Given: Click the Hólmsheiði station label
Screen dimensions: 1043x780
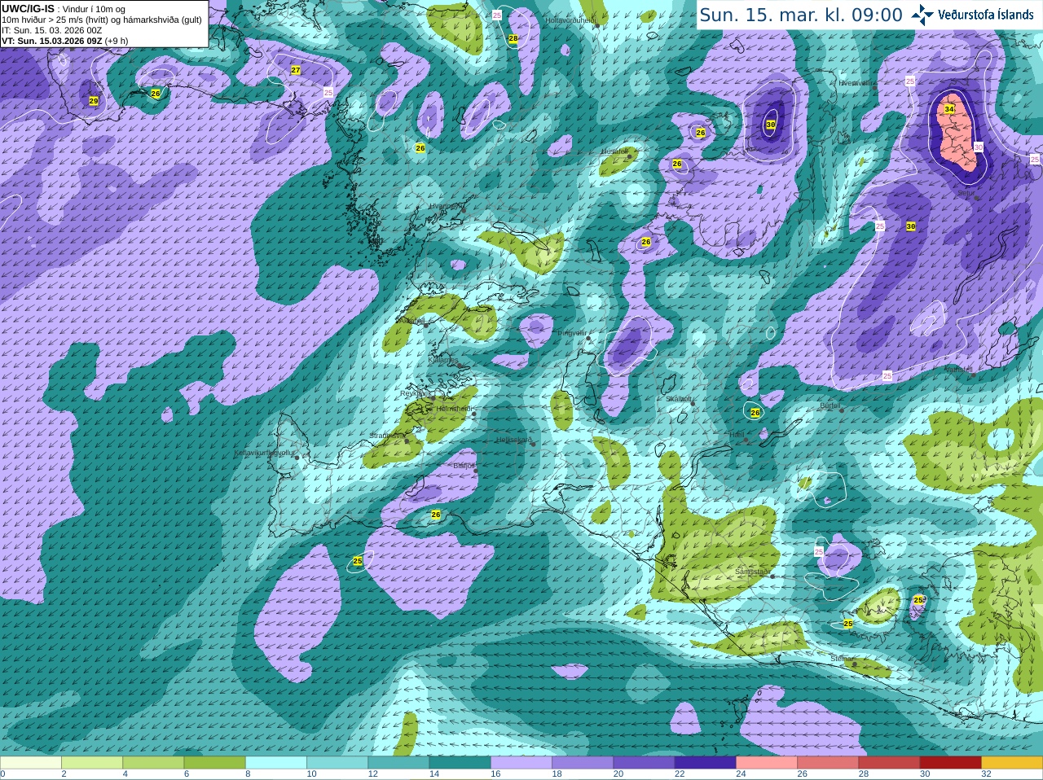Looking at the screenshot, I should click(453, 409).
